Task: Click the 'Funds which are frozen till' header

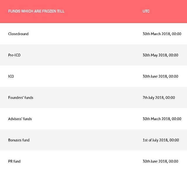Action: pos(36,11)
